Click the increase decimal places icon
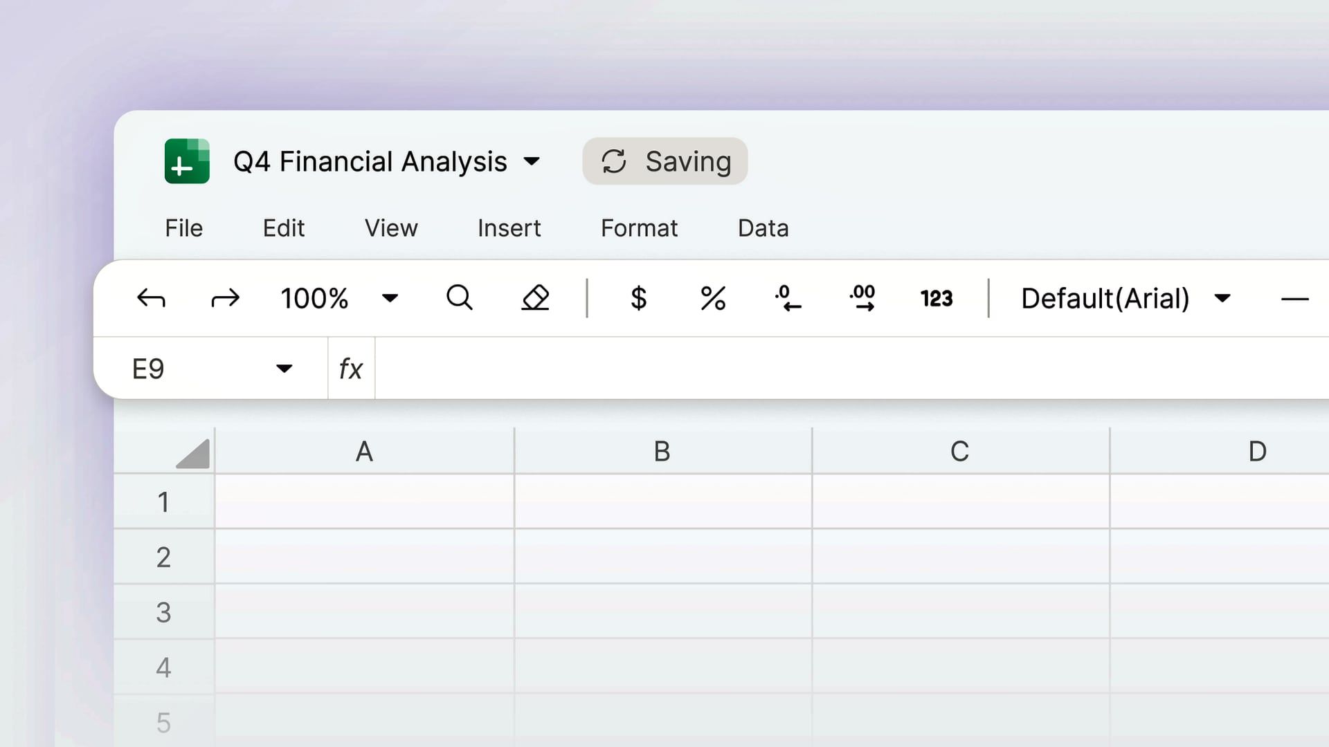 point(862,299)
